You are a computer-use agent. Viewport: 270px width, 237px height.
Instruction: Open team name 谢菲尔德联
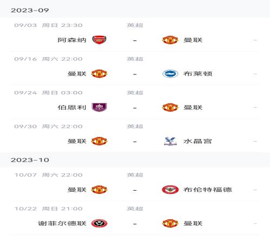[62, 224]
